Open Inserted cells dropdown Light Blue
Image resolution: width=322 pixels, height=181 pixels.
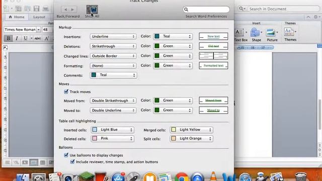[113, 130]
